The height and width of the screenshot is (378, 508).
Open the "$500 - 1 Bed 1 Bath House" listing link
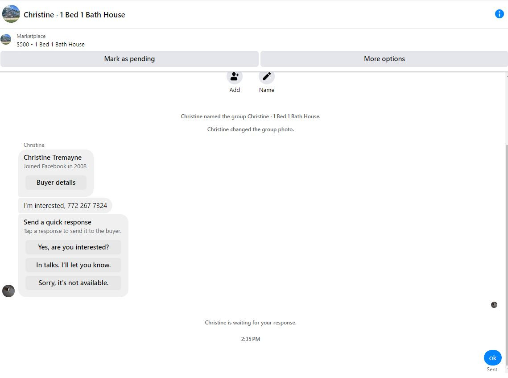pyautogui.click(x=50, y=45)
